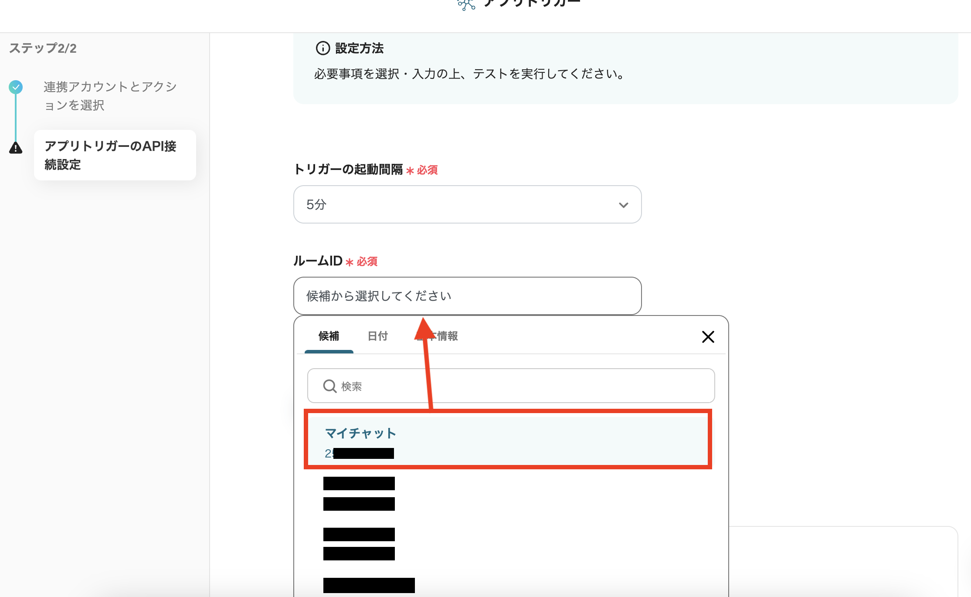
Task: Click the red asterisk next to ルームID
Action: click(x=349, y=262)
